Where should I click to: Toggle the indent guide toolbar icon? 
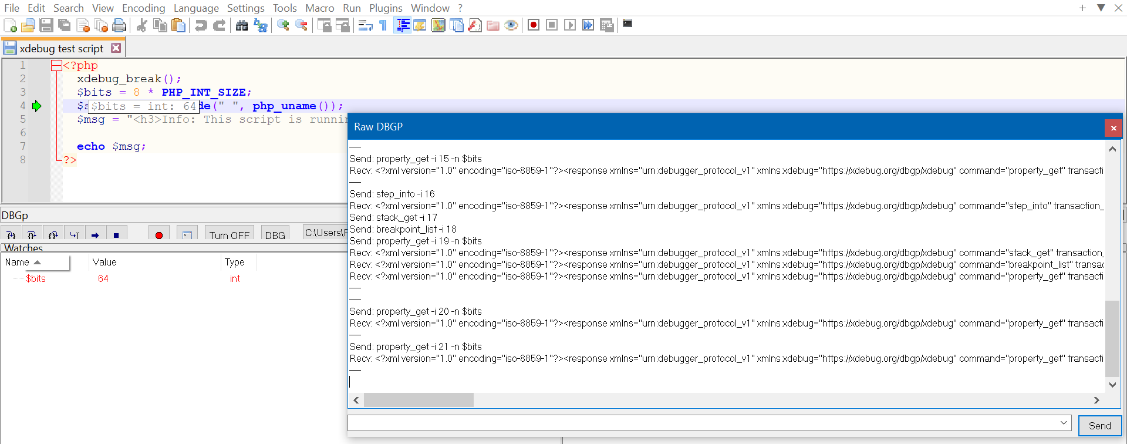[402, 25]
